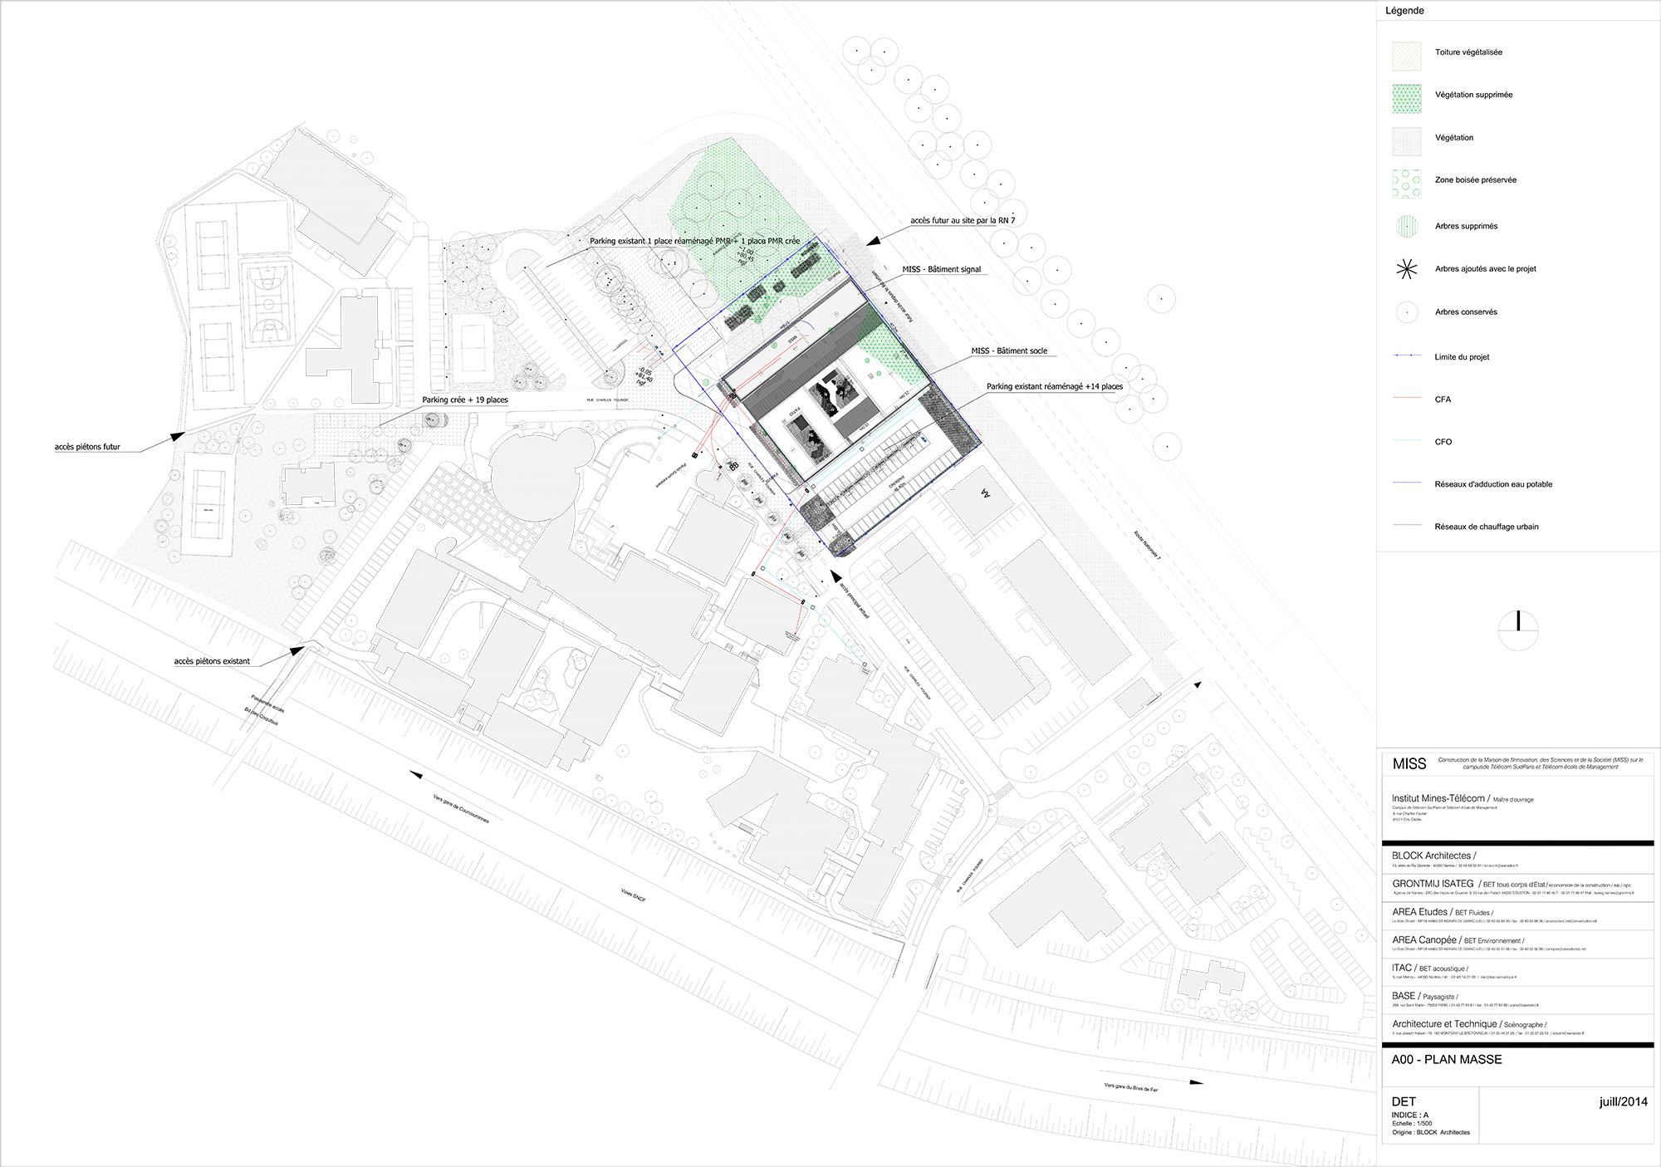Click the north arrow compass symbol
This screenshot has height=1167, width=1661.
1518,630
